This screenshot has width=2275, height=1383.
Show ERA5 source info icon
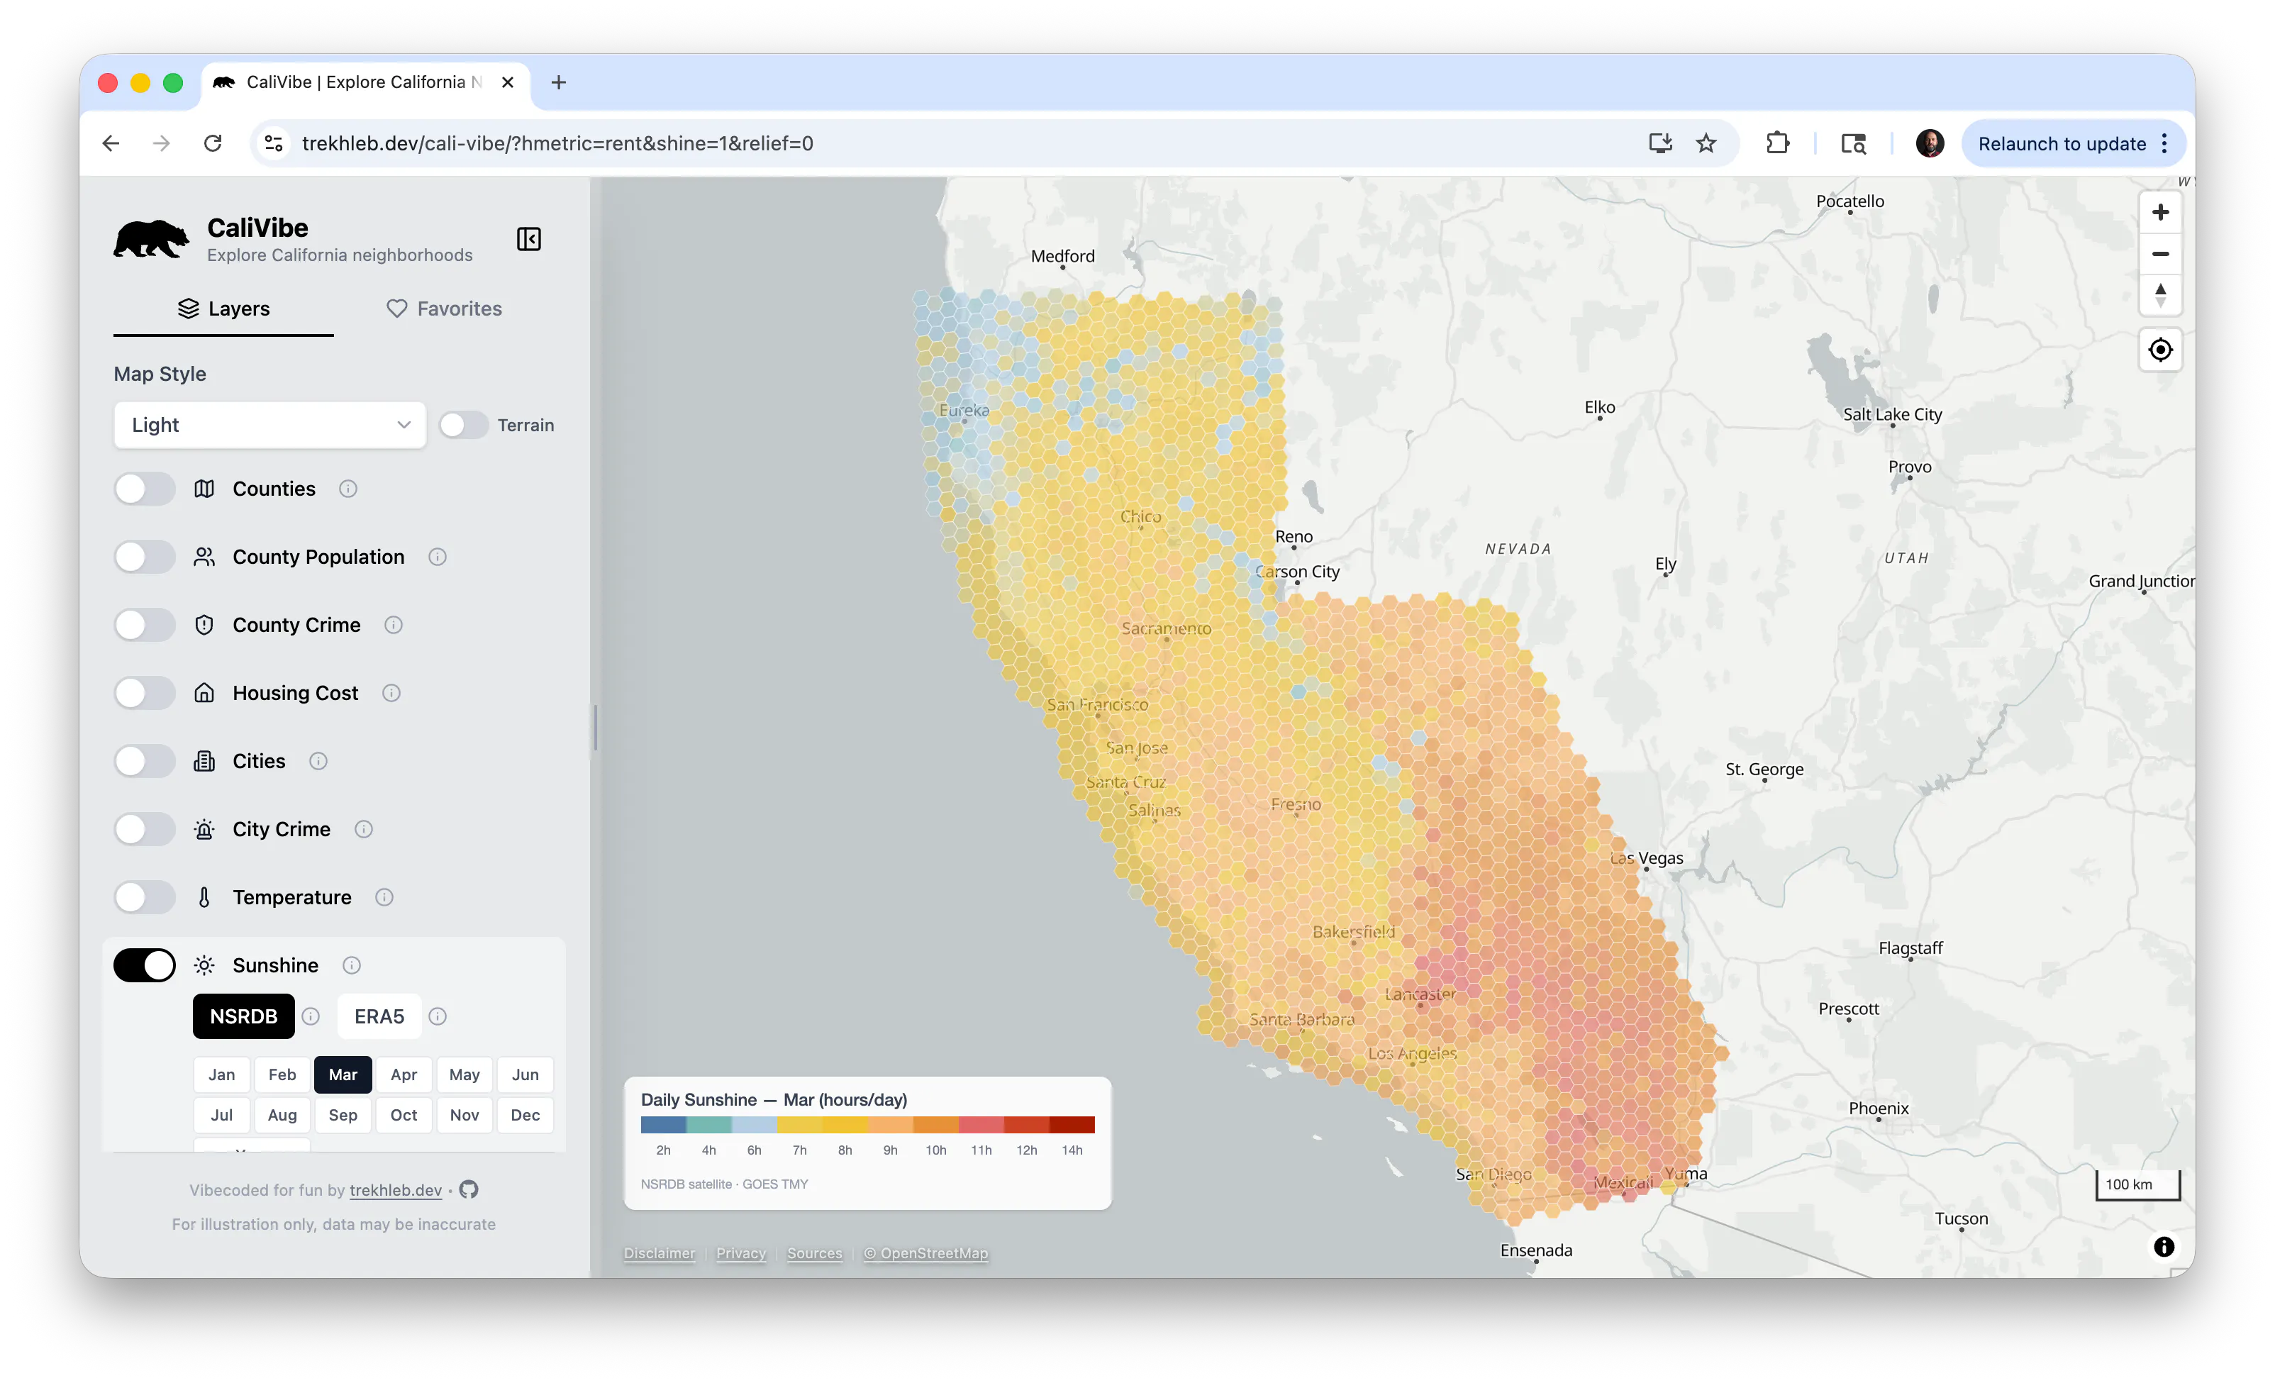pyautogui.click(x=438, y=1016)
